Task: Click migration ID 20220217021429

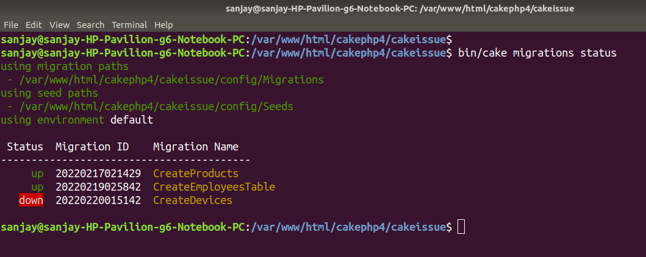Action: click(x=98, y=174)
